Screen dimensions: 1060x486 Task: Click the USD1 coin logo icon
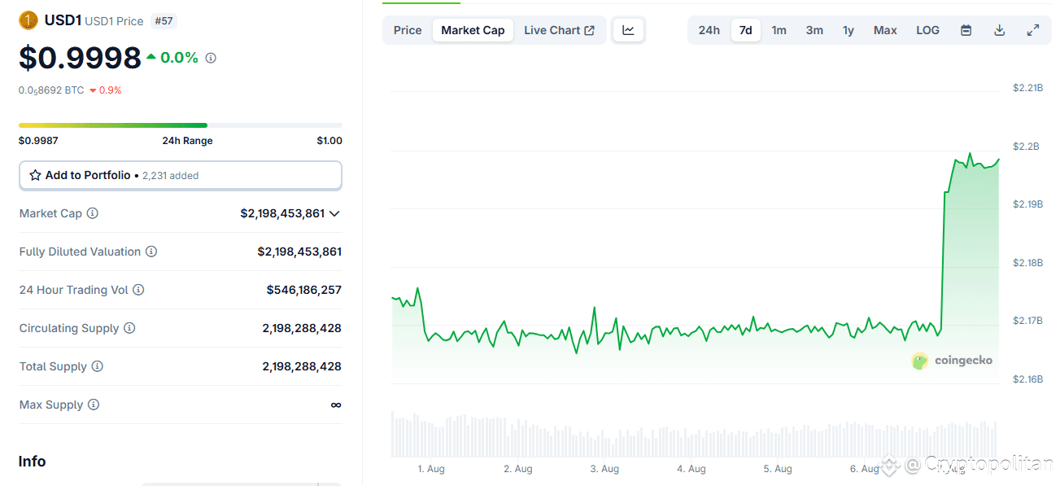tap(28, 20)
